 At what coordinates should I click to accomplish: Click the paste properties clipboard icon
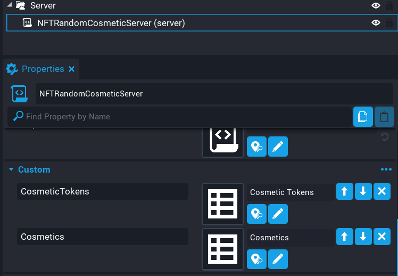point(384,117)
